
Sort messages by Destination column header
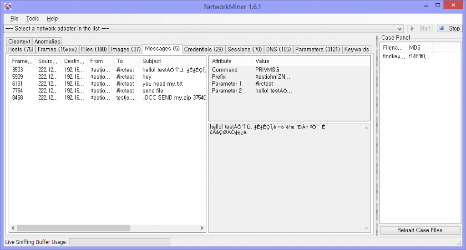coord(74,61)
